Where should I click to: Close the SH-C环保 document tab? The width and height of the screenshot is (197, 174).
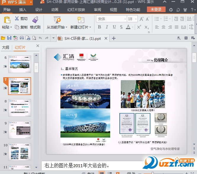pos(106,38)
